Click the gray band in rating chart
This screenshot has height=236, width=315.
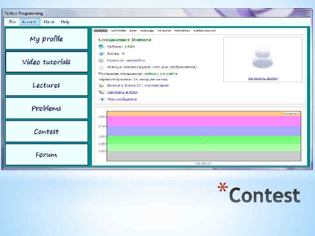click(x=204, y=156)
